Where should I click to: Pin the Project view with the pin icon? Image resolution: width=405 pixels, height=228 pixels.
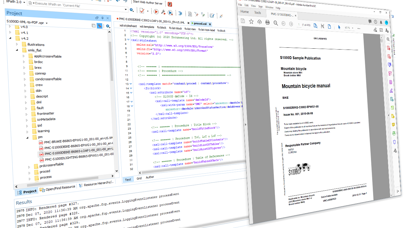[102, 18]
